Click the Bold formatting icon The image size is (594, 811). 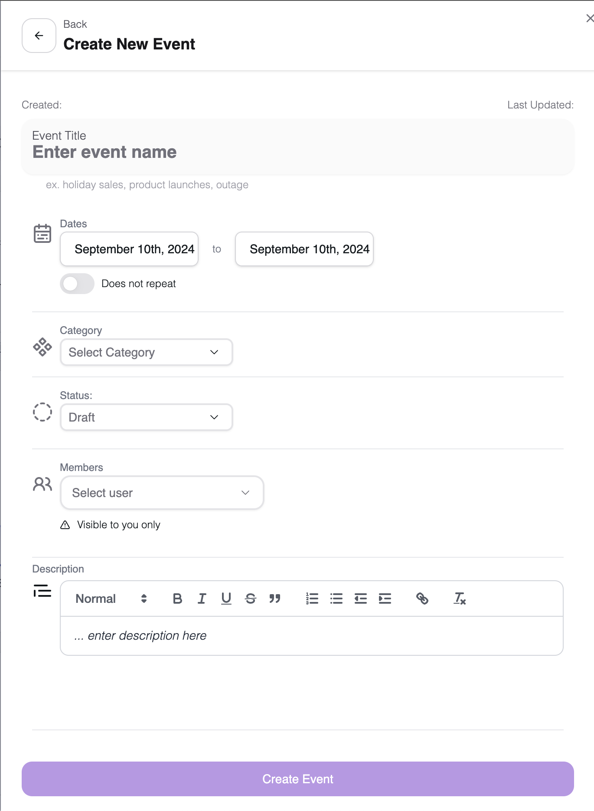[177, 598]
